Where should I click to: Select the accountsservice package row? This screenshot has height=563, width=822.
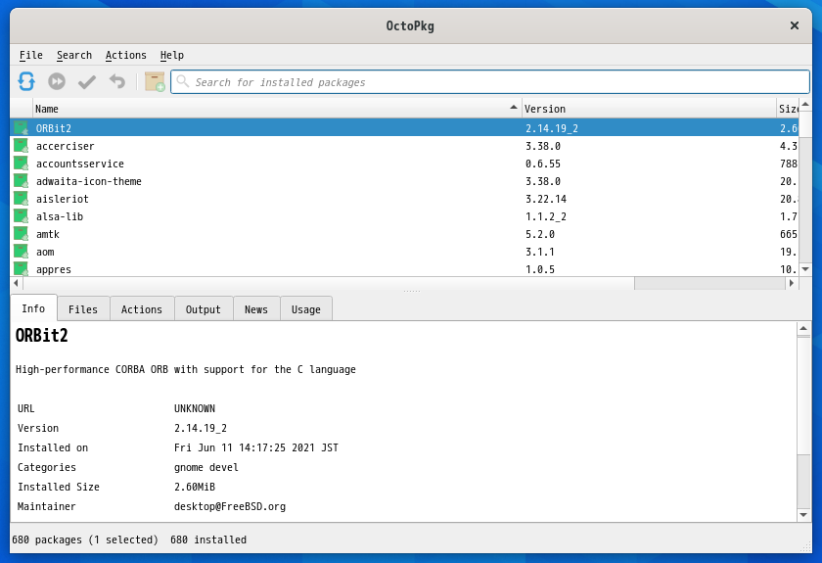coord(404,164)
